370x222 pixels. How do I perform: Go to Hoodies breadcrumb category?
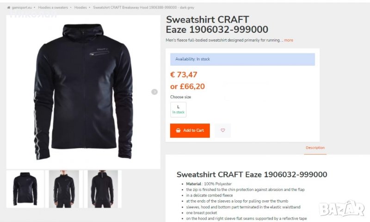80,7
